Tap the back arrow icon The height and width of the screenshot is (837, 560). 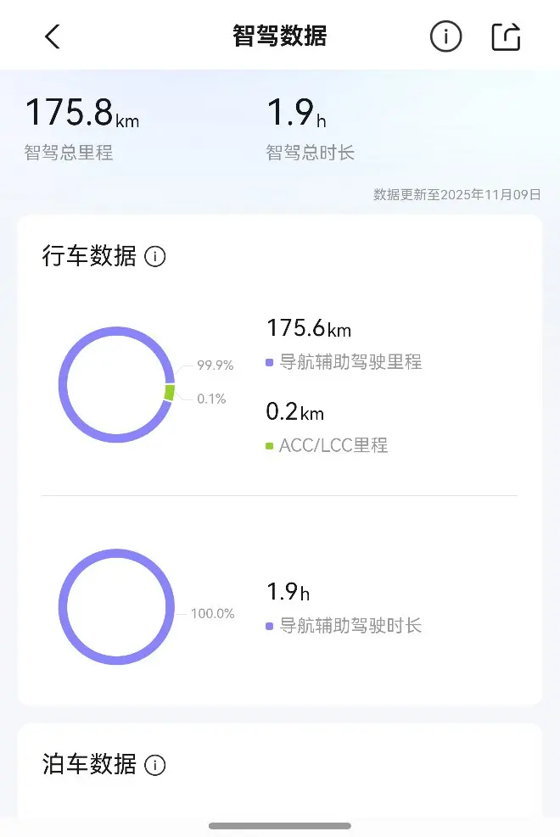(x=53, y=36)
